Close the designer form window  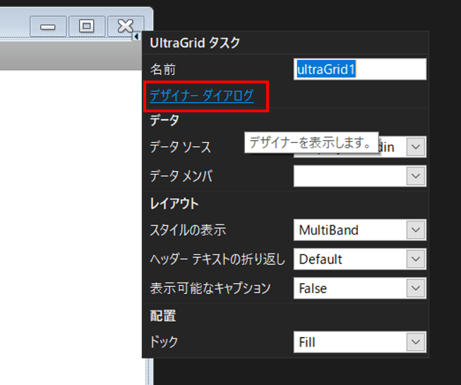pos(126,26)
